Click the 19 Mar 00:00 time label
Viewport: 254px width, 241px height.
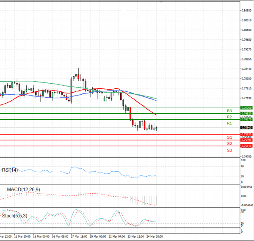point(98,236)
